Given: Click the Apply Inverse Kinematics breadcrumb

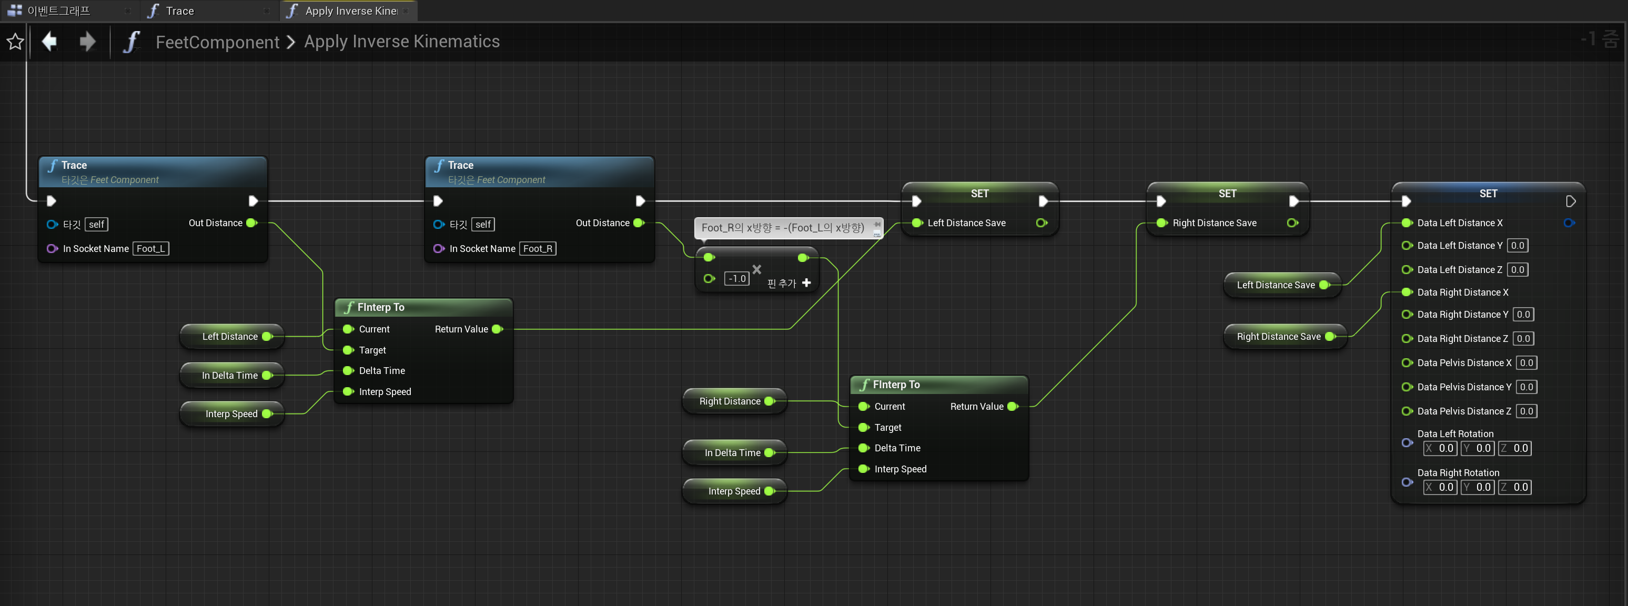Looking at the screenshot, I should point(401,42).
